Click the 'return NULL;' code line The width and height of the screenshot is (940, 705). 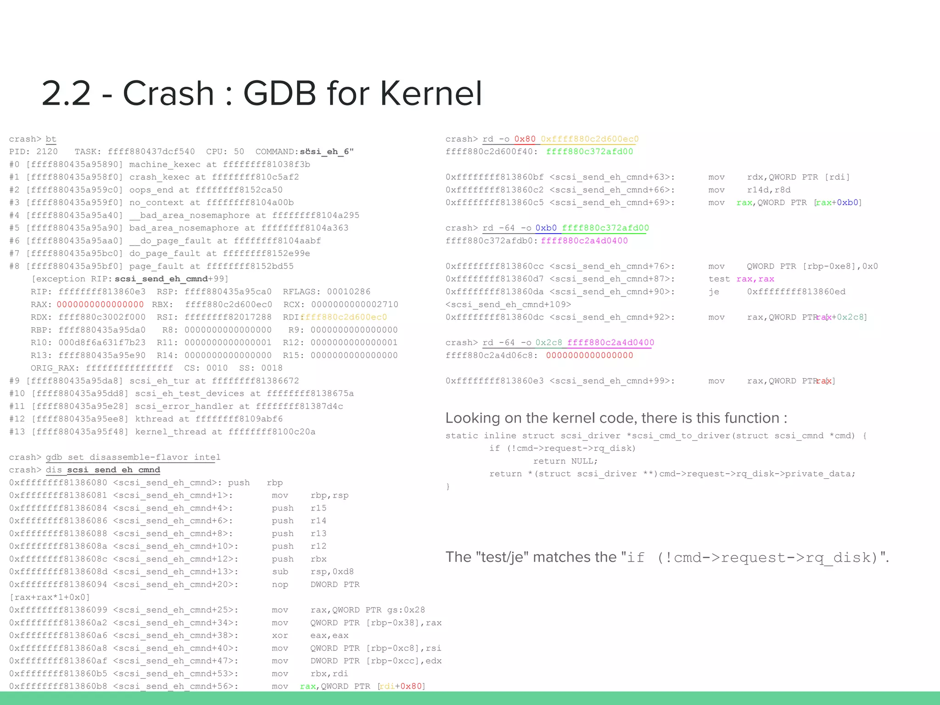[x=565, y=461]
